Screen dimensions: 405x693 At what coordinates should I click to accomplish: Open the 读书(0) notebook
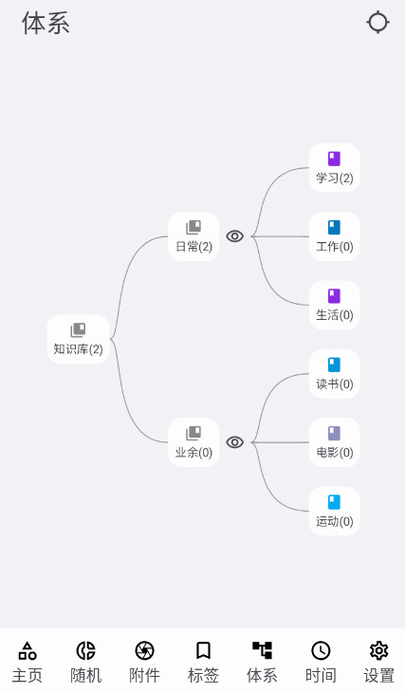pyautogui.click(x=334, y=373)
